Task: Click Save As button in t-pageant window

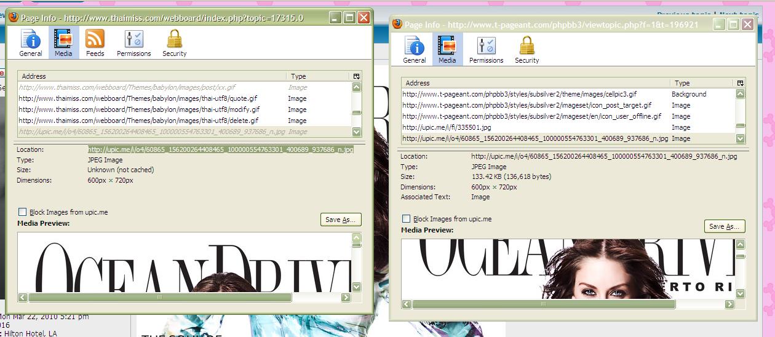Action: pyautogui.click(x=725, y=226)
